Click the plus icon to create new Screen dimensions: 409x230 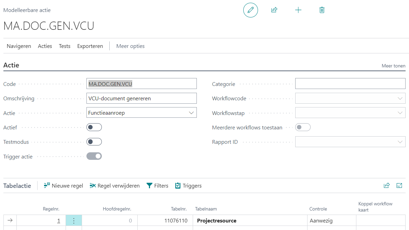[298, 10]
